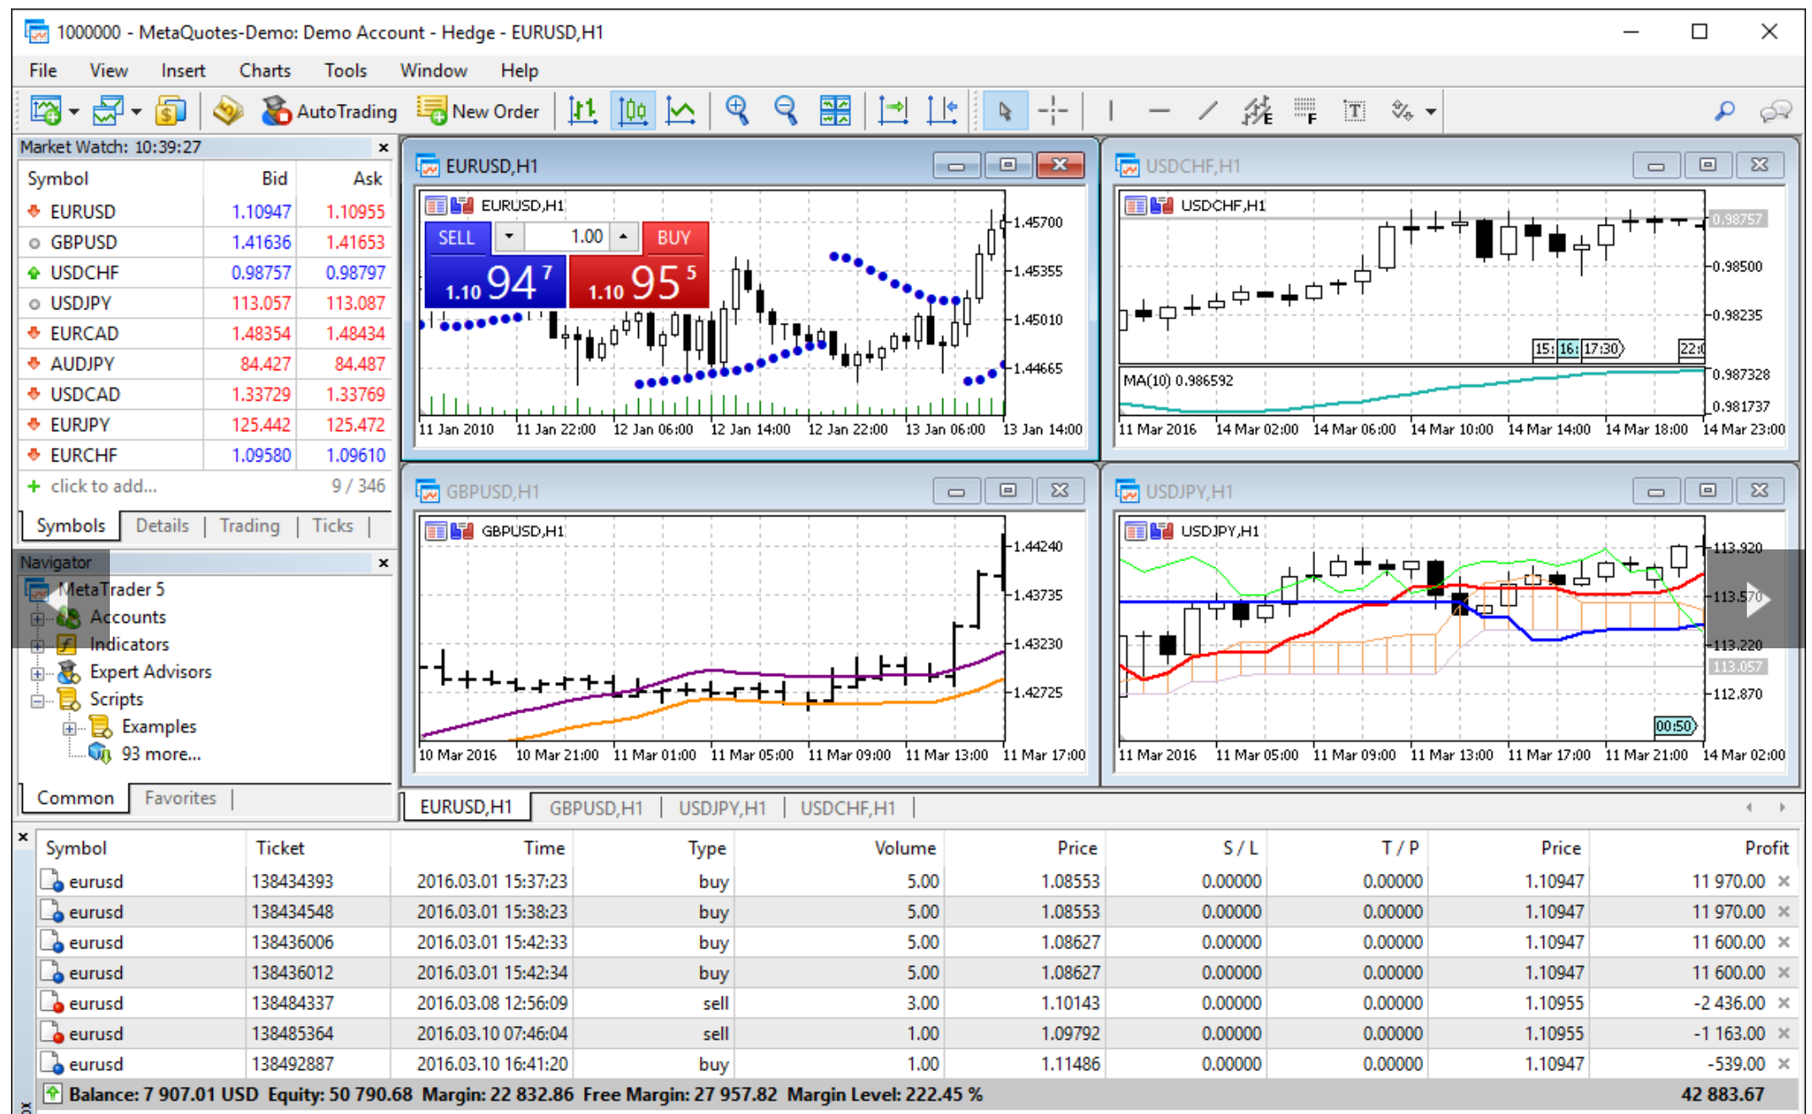Viewport: 1812px width, 1114px height.
Task: Toggle chart shift from right border
Action: point(942,111)
